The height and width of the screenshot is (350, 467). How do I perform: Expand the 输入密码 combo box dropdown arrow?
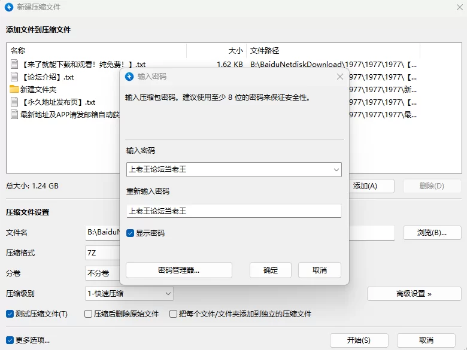point(335,169)
